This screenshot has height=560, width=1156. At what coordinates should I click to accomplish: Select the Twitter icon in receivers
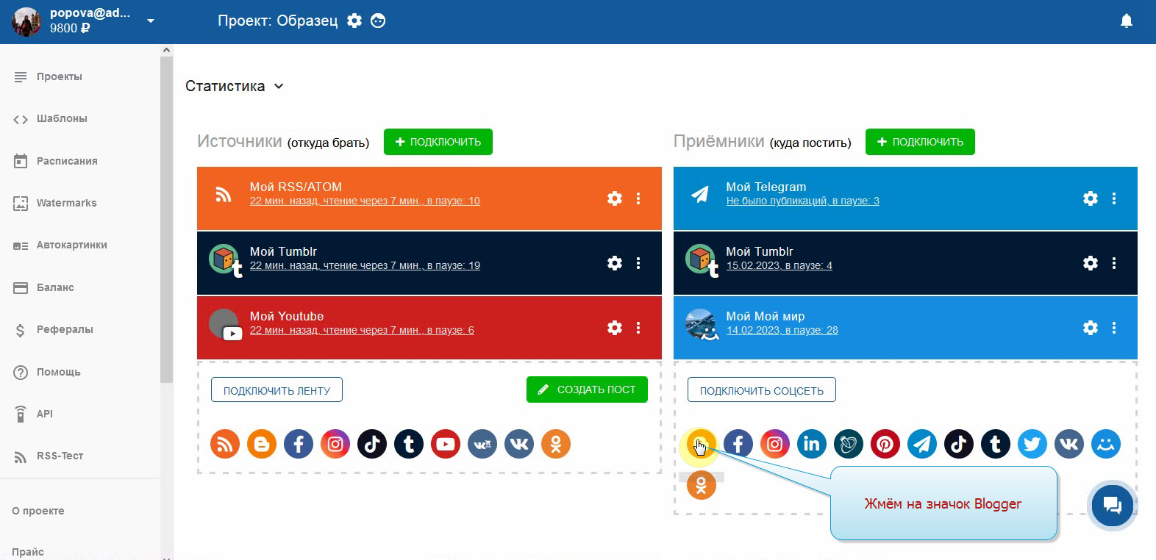tap(1032, 444)
